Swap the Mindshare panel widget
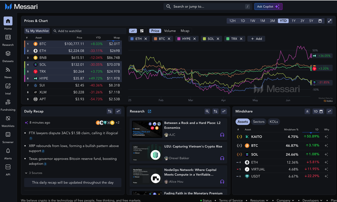Viewport: 337px width, 202px height. pos(330,111)
